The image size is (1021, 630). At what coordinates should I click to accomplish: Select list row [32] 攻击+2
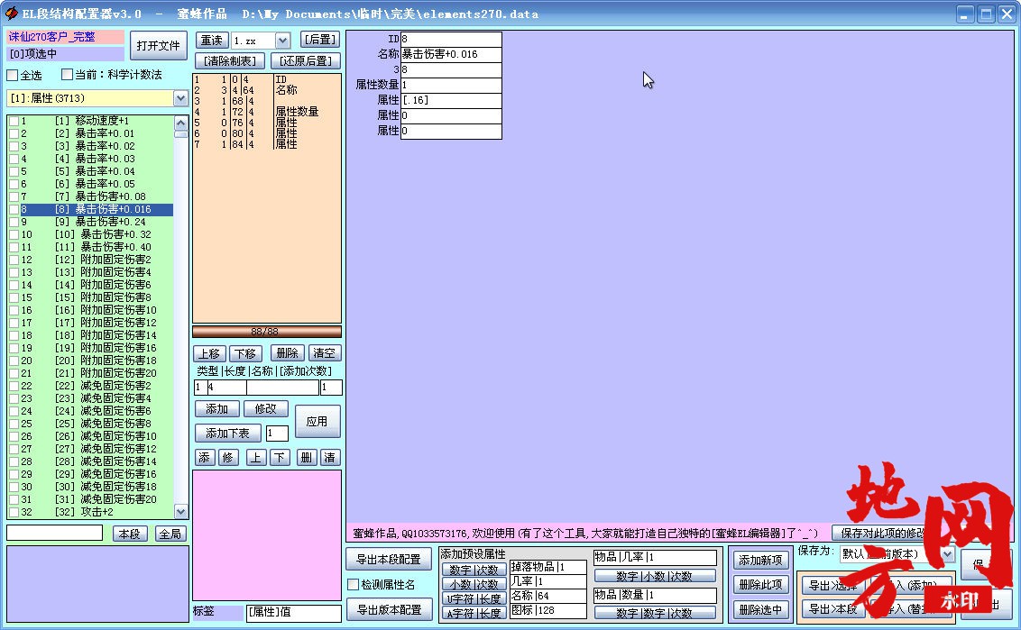90,512
